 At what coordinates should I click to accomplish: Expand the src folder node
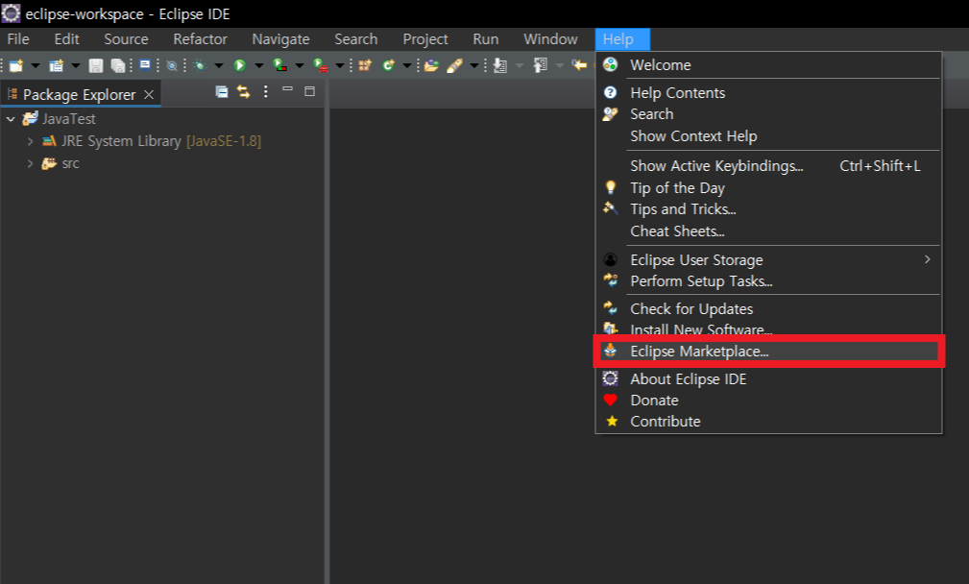click(30, 163)
